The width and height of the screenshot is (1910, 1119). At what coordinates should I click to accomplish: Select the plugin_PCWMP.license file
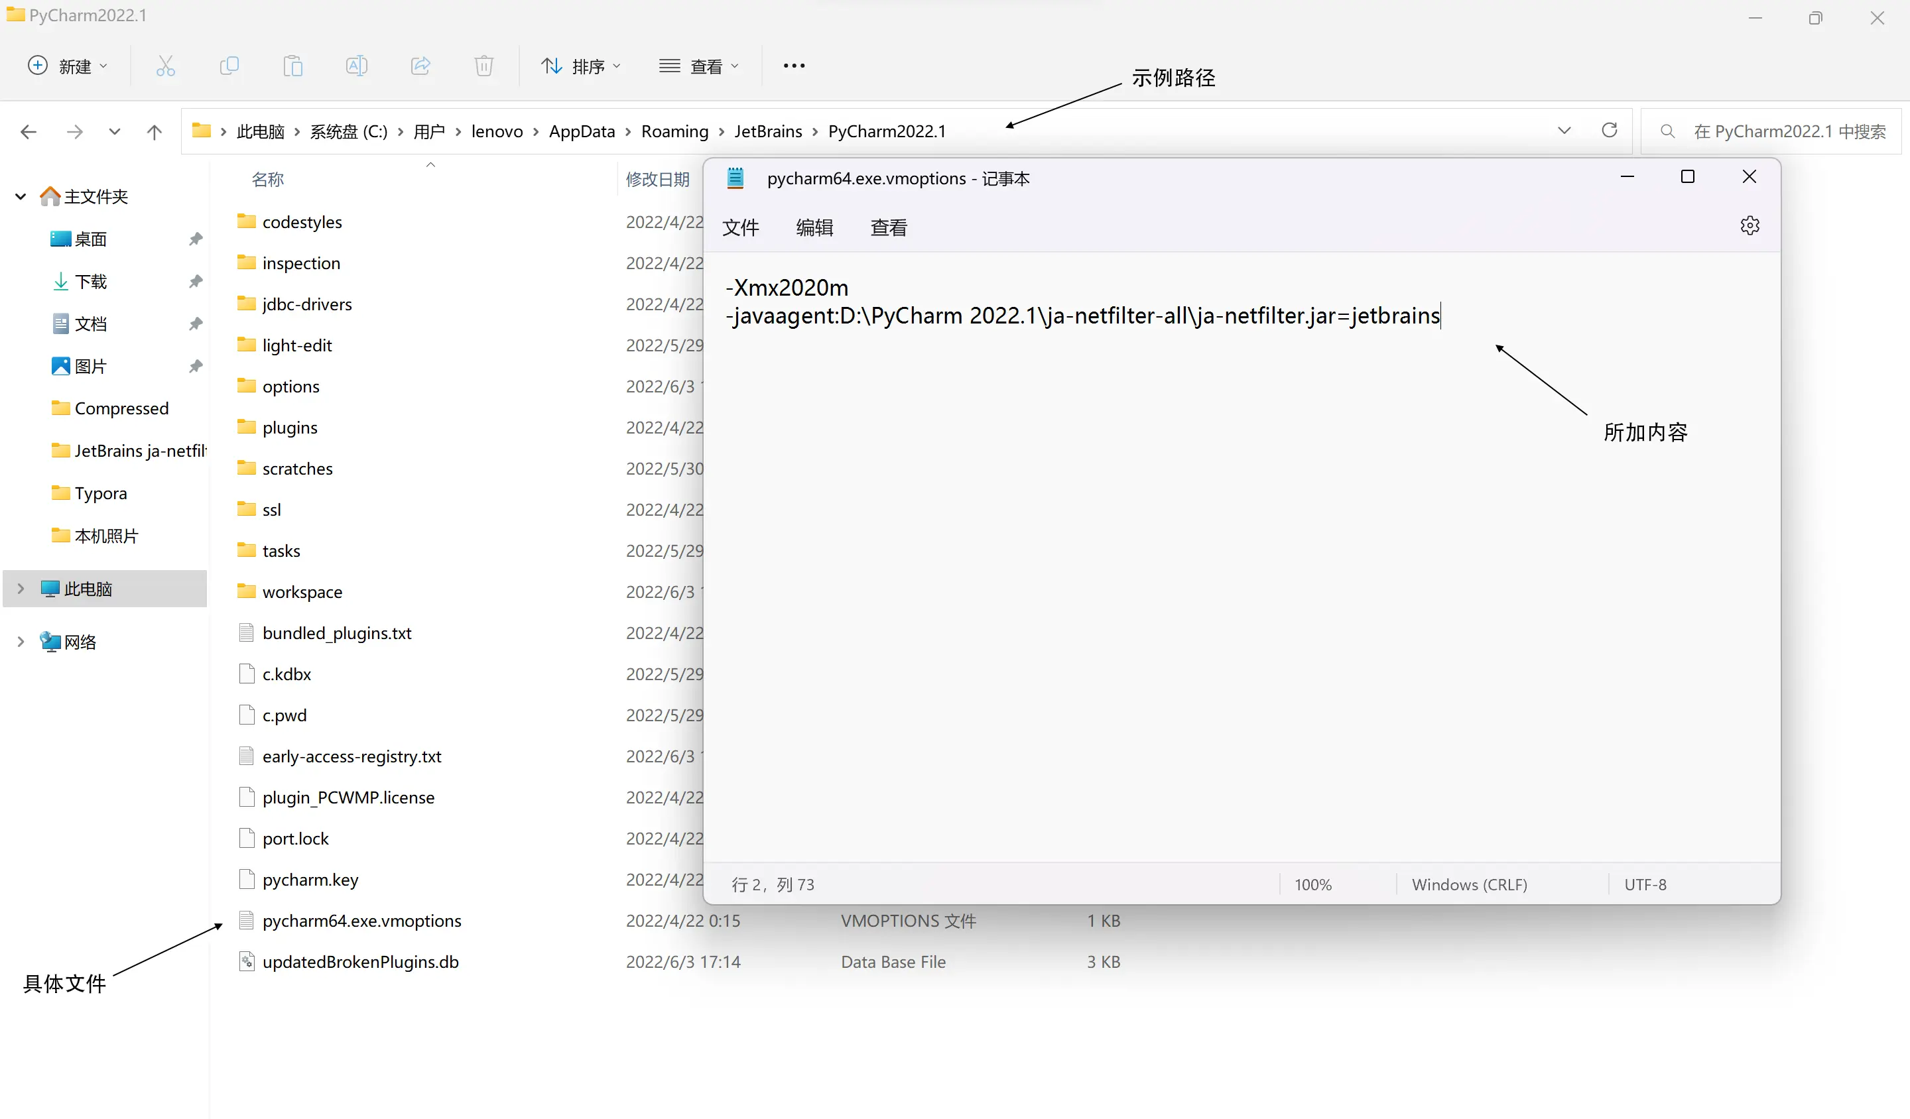(348, 797)
